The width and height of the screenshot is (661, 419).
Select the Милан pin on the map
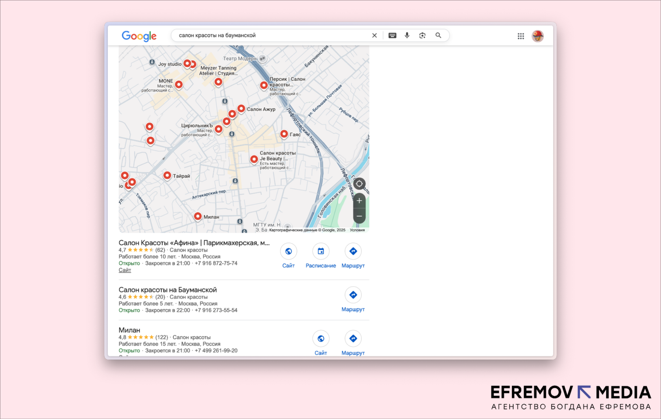point(198,217)
